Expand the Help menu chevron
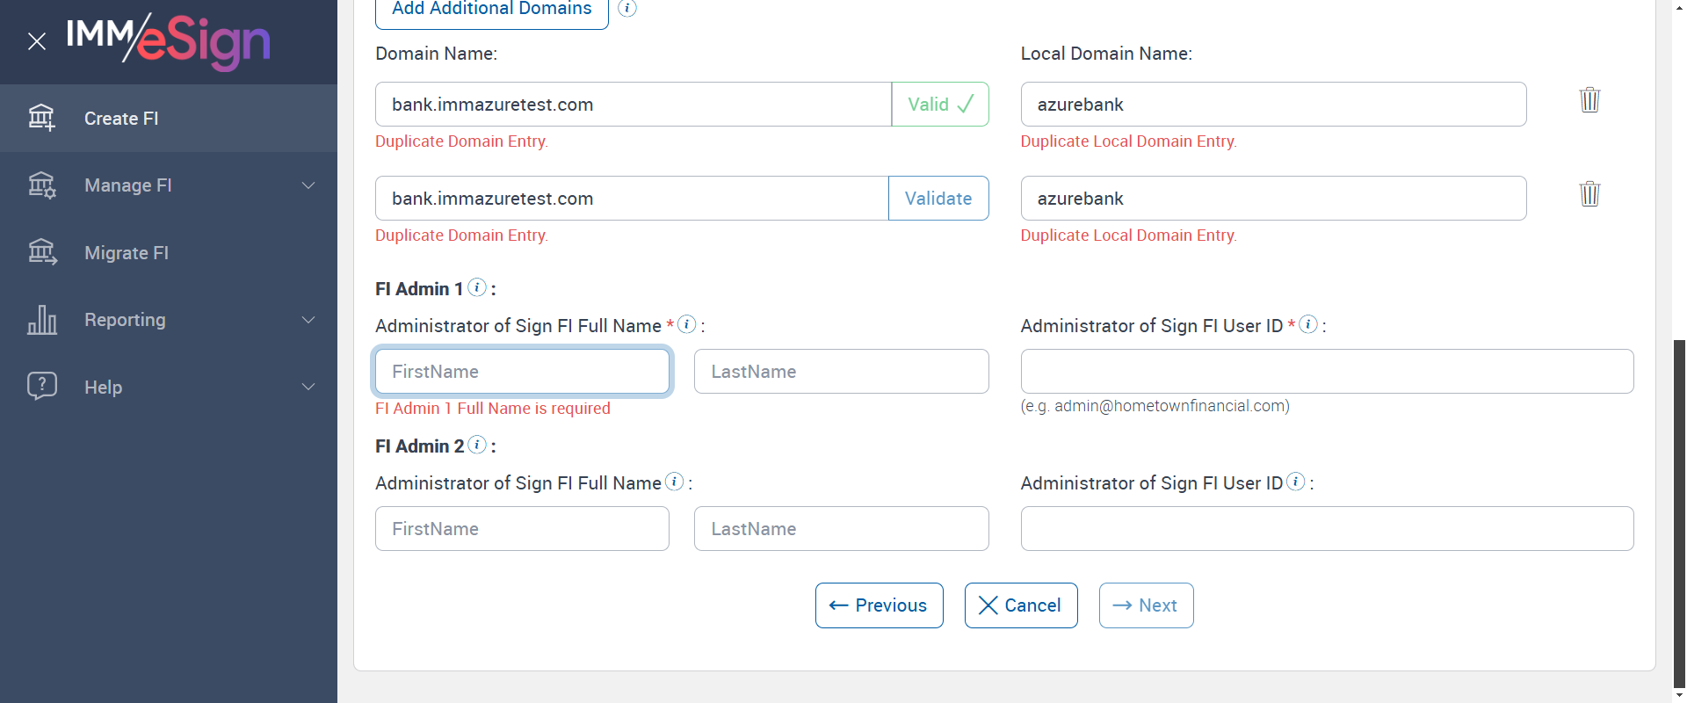 (308, 387)
